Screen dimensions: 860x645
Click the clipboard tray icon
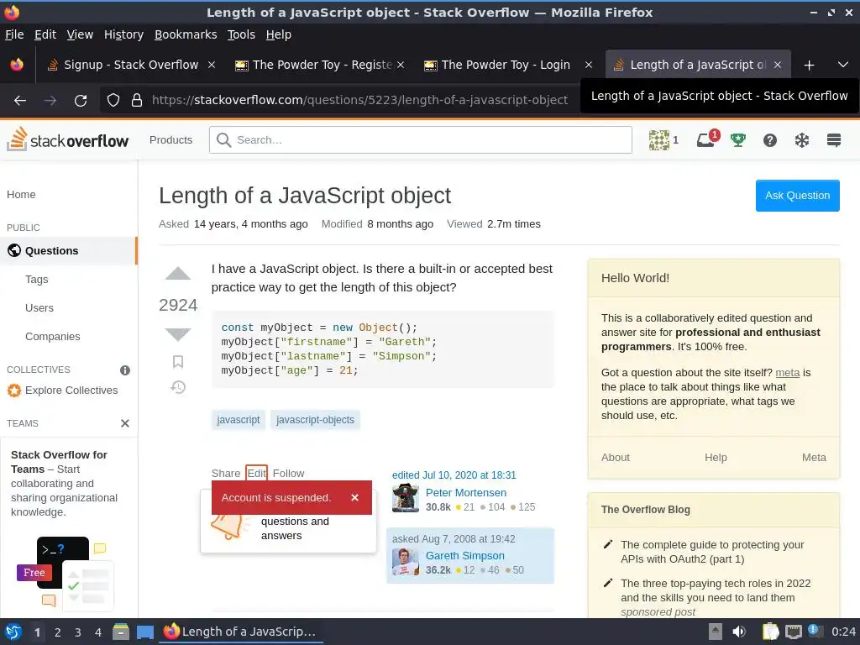point(770,632)
